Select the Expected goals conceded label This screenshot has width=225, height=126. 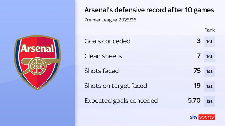(121, 101)
